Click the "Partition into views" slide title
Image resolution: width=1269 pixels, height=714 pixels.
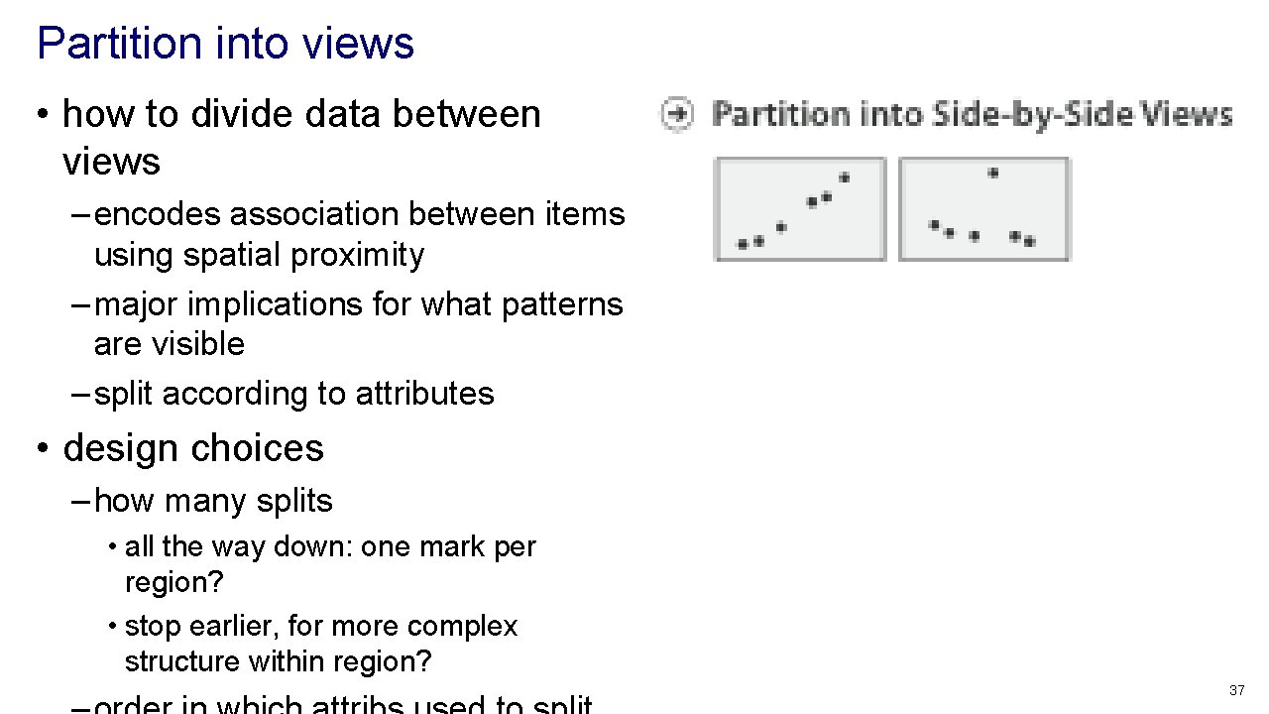coord(225,44)
